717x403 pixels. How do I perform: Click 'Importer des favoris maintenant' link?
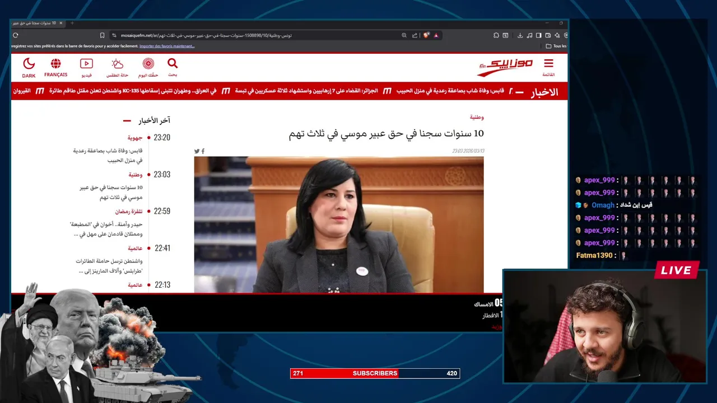(167, 46)
